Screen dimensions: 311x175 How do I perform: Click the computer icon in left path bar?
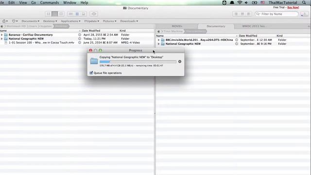pyautogui.click(x=1, y=26)
